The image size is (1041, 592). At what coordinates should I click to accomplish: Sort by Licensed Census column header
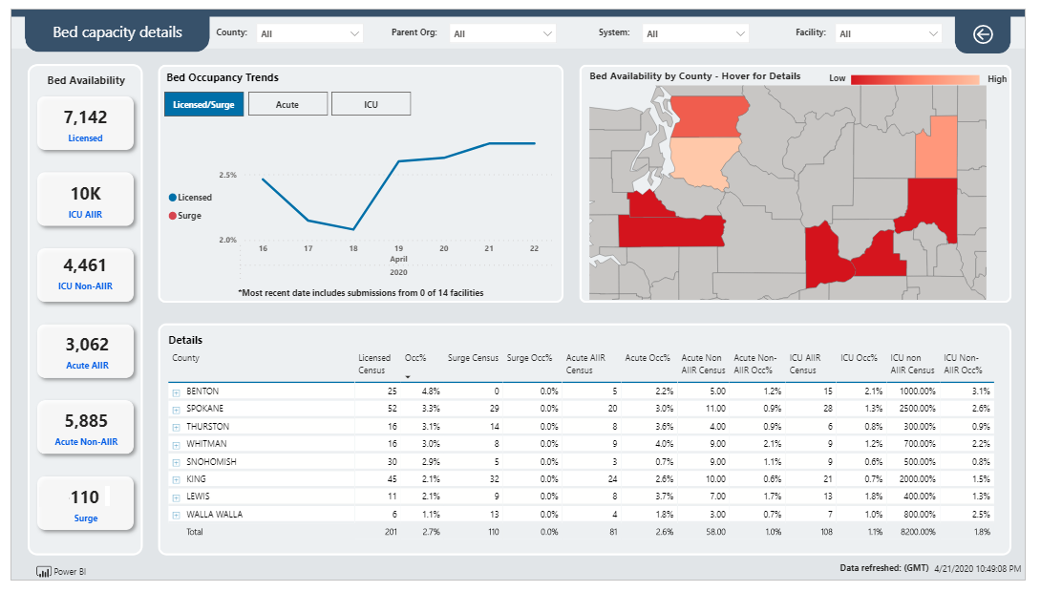(x=373, y=364)
